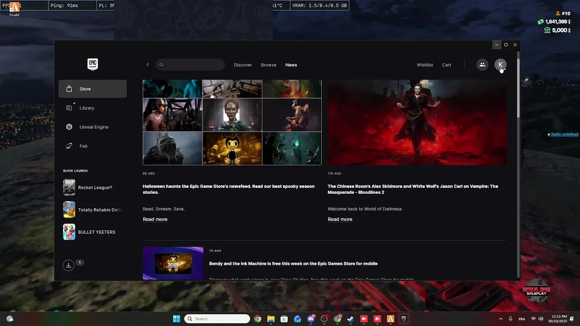This screenshot has height=326, width=580.
Task: Click The Chinese Room's Alex Skidmore headline
Action: point(413,189)
